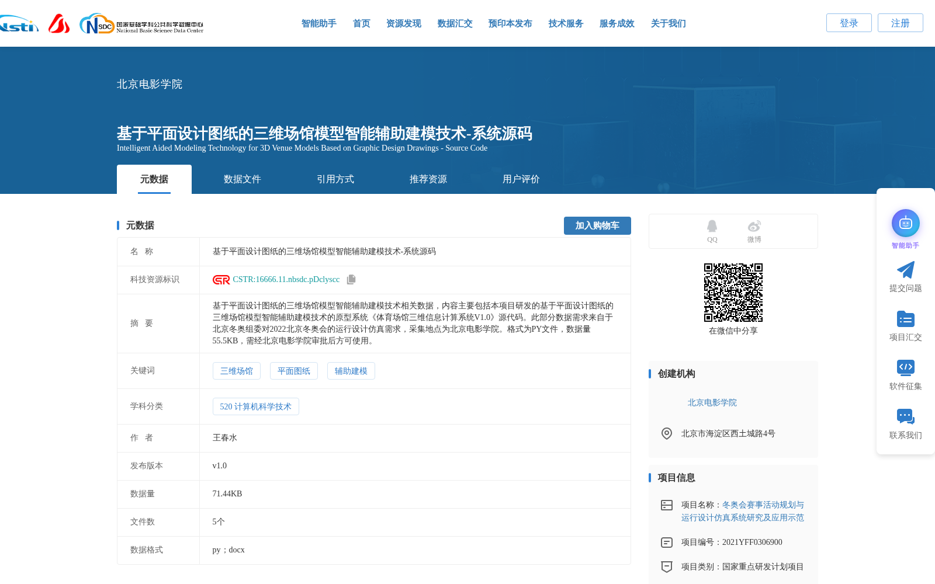Open 智能助手 in the top navigation
Screen dimensions: 935x584
[x=319, y=23]
